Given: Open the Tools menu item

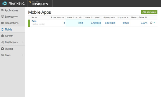Looking at the screenshot, I should click(12, 55).
